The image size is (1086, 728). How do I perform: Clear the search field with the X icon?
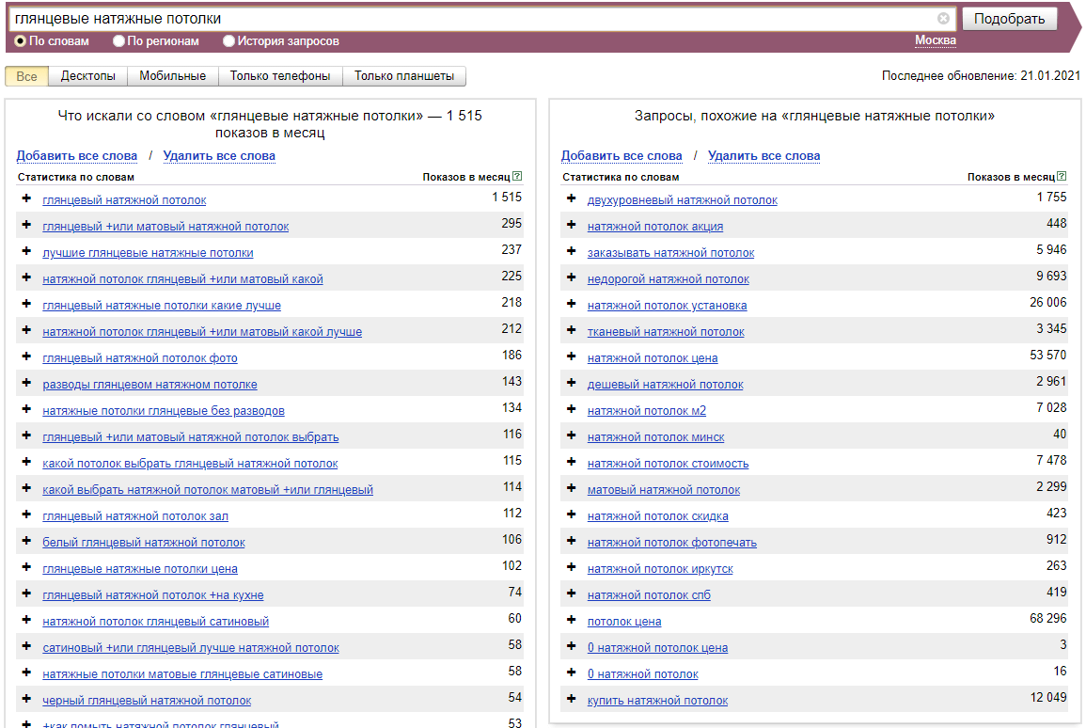coord(943,19)
